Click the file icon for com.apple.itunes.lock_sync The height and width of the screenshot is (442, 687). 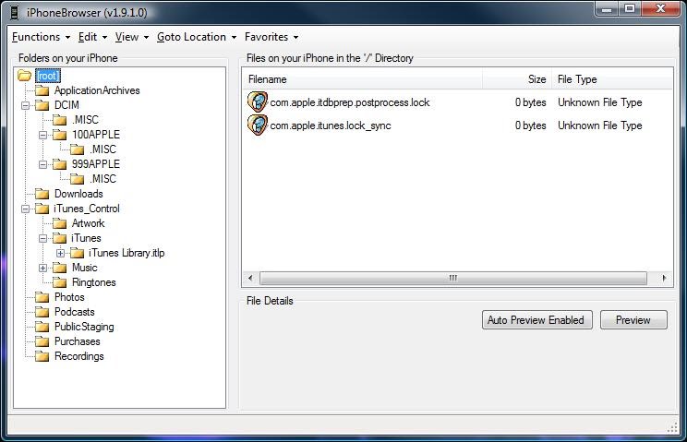coord(258,125)
